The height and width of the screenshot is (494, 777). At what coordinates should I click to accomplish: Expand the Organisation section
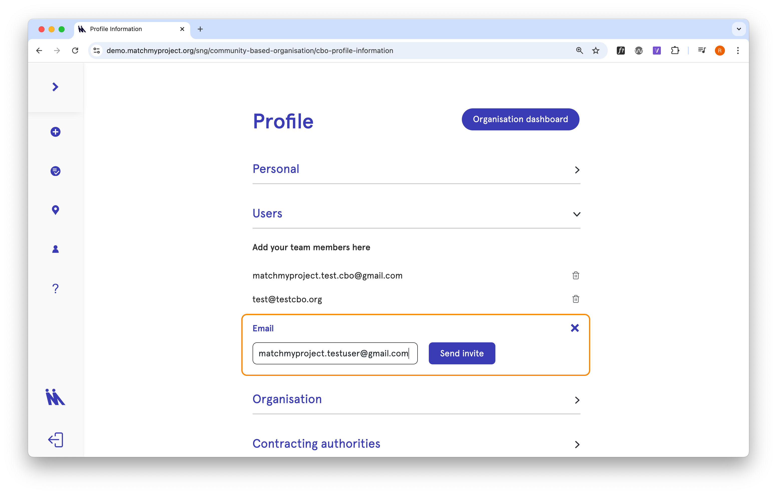click(416, 399)
